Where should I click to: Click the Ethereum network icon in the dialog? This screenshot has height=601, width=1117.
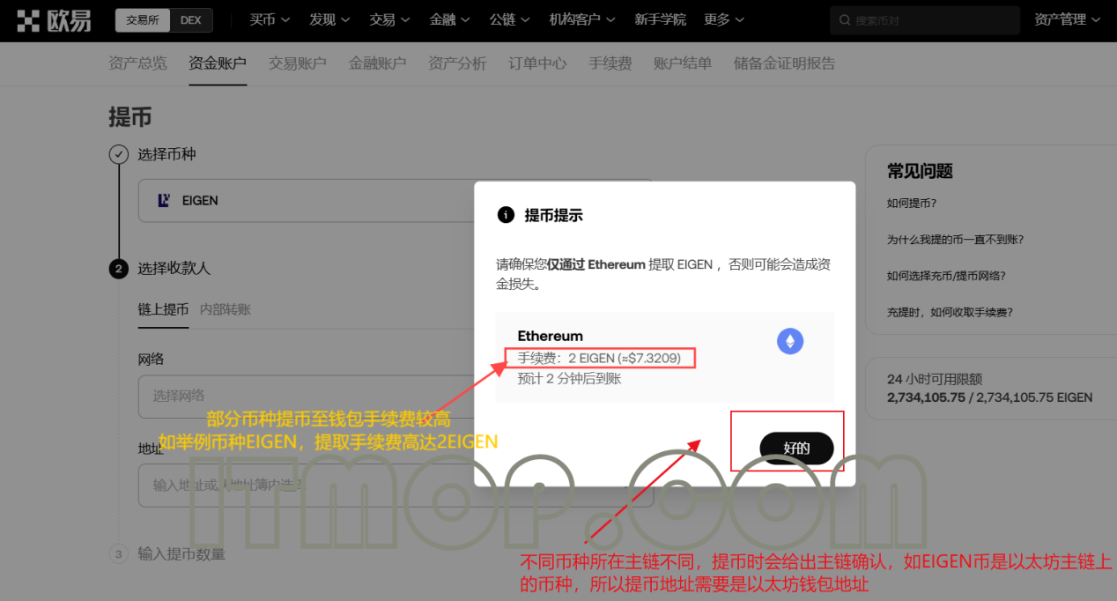(x=790, y=341)
